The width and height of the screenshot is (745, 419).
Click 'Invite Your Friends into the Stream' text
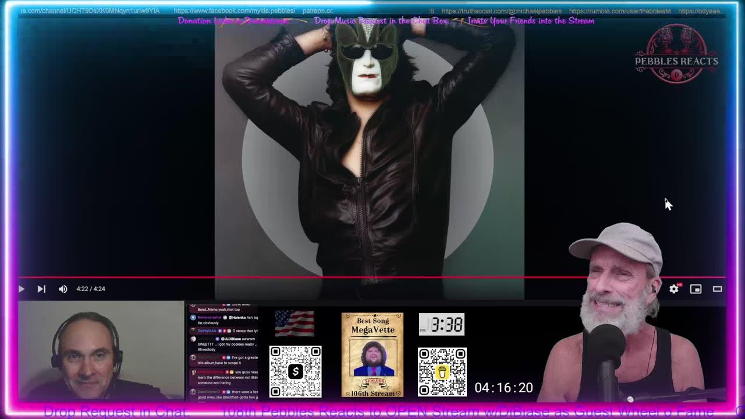(x=531, y=21)
